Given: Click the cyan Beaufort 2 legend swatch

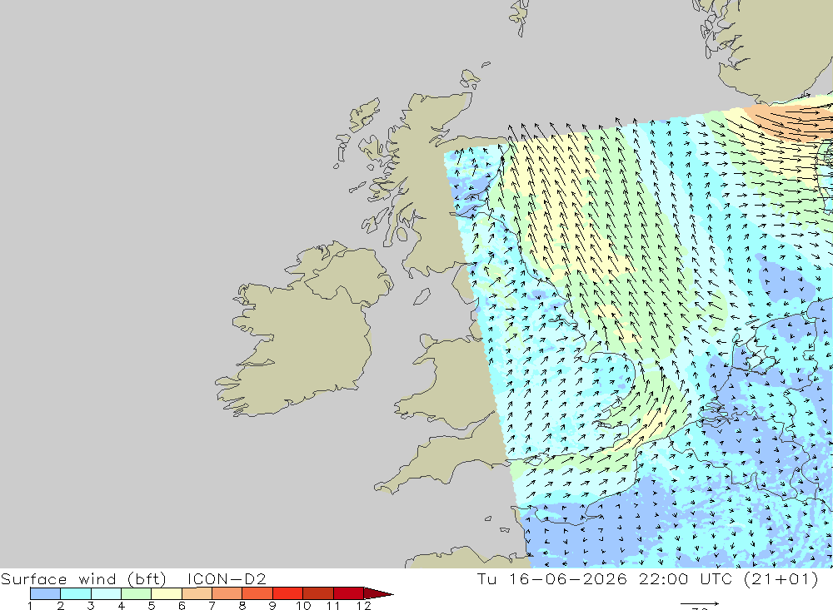Looking at the screenshot, I should tap(76, 593).
